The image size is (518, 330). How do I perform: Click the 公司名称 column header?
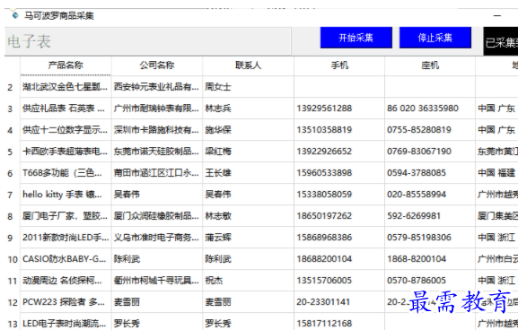(157, 65)
